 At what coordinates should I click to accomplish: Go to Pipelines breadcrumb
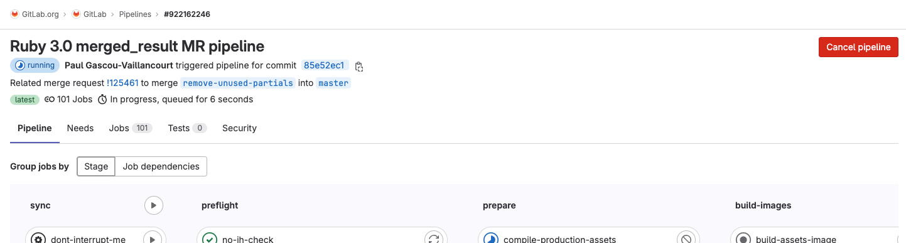tap(135, 14)
